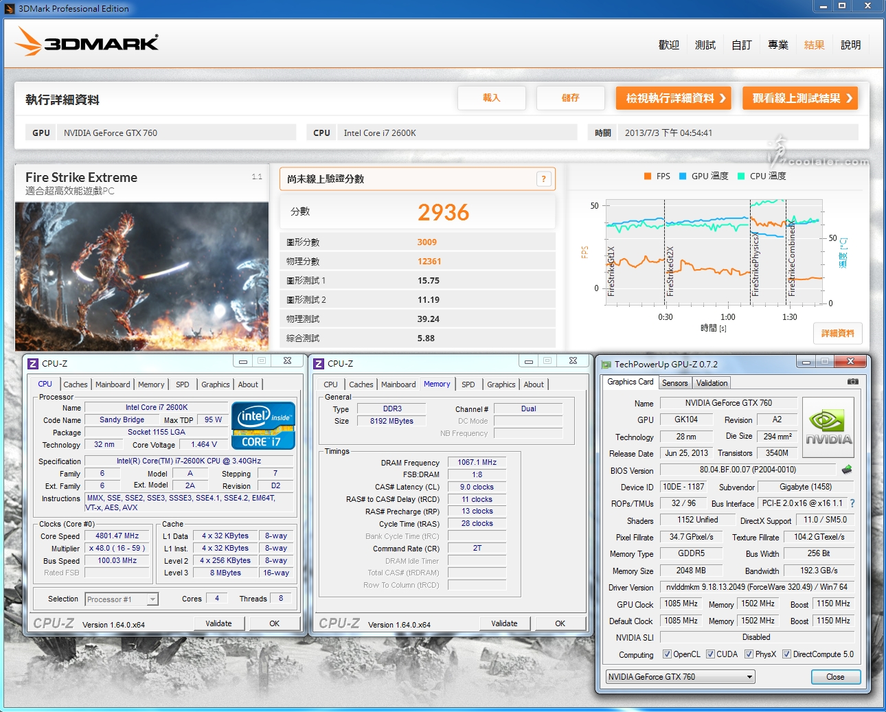
Task: Switch to Graphics tab in left CPU-Z
Action: pos(216,384)
